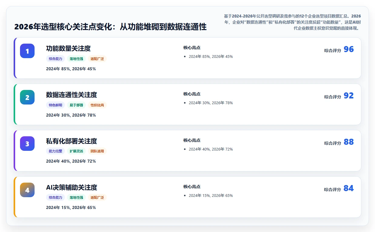The height and width of the screenshot is (232, 375).
Task: Select the 功能数量关注度 card title
Action: (68, 48)
